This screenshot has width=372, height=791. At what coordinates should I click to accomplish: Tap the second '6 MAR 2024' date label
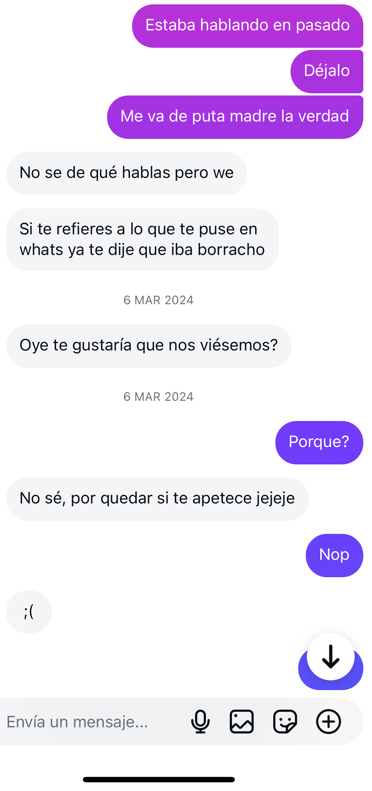tap(158, 397)
